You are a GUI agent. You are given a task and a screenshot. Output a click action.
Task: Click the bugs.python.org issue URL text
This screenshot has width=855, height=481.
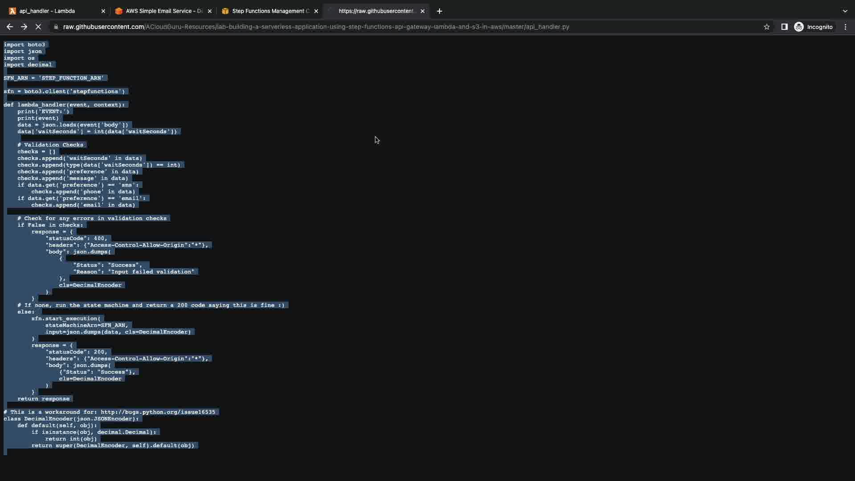tap(158, 412)
